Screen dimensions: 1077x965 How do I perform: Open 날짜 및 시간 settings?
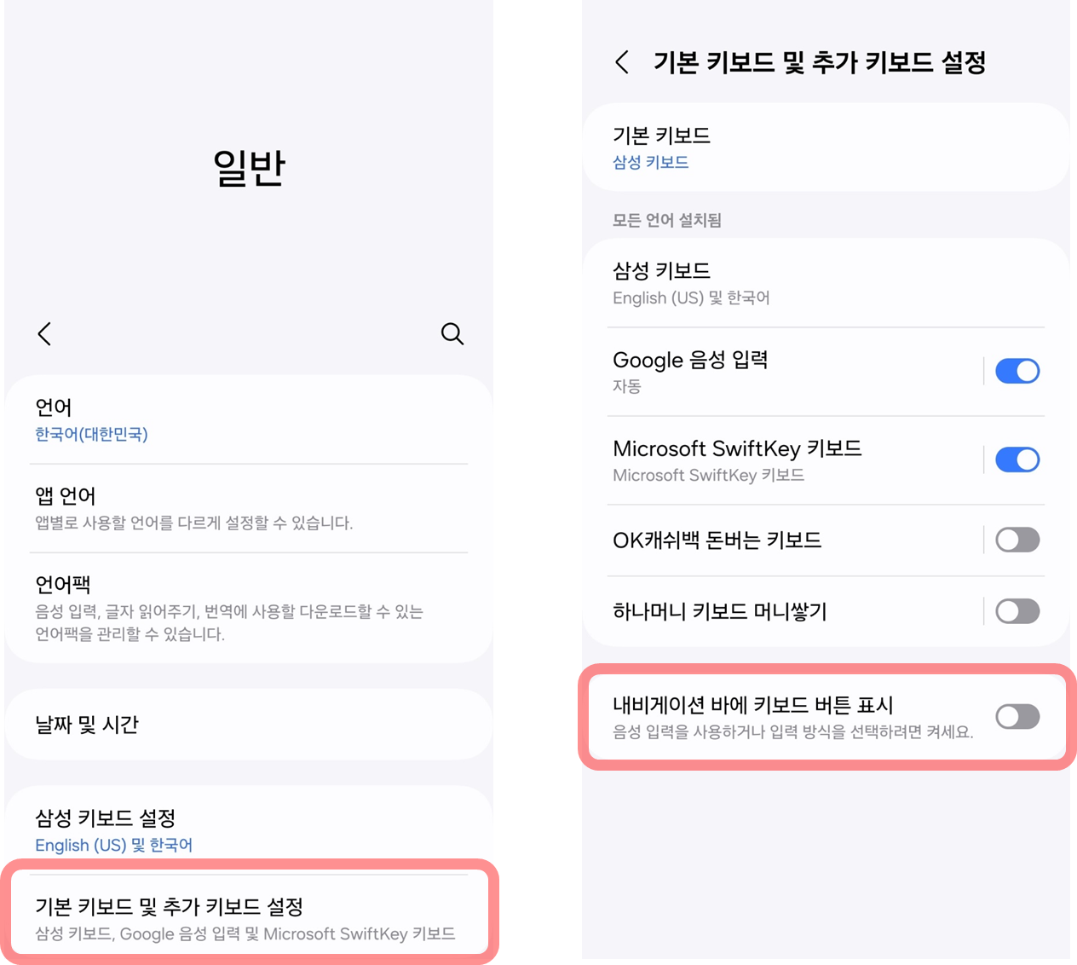click(249, 725)
